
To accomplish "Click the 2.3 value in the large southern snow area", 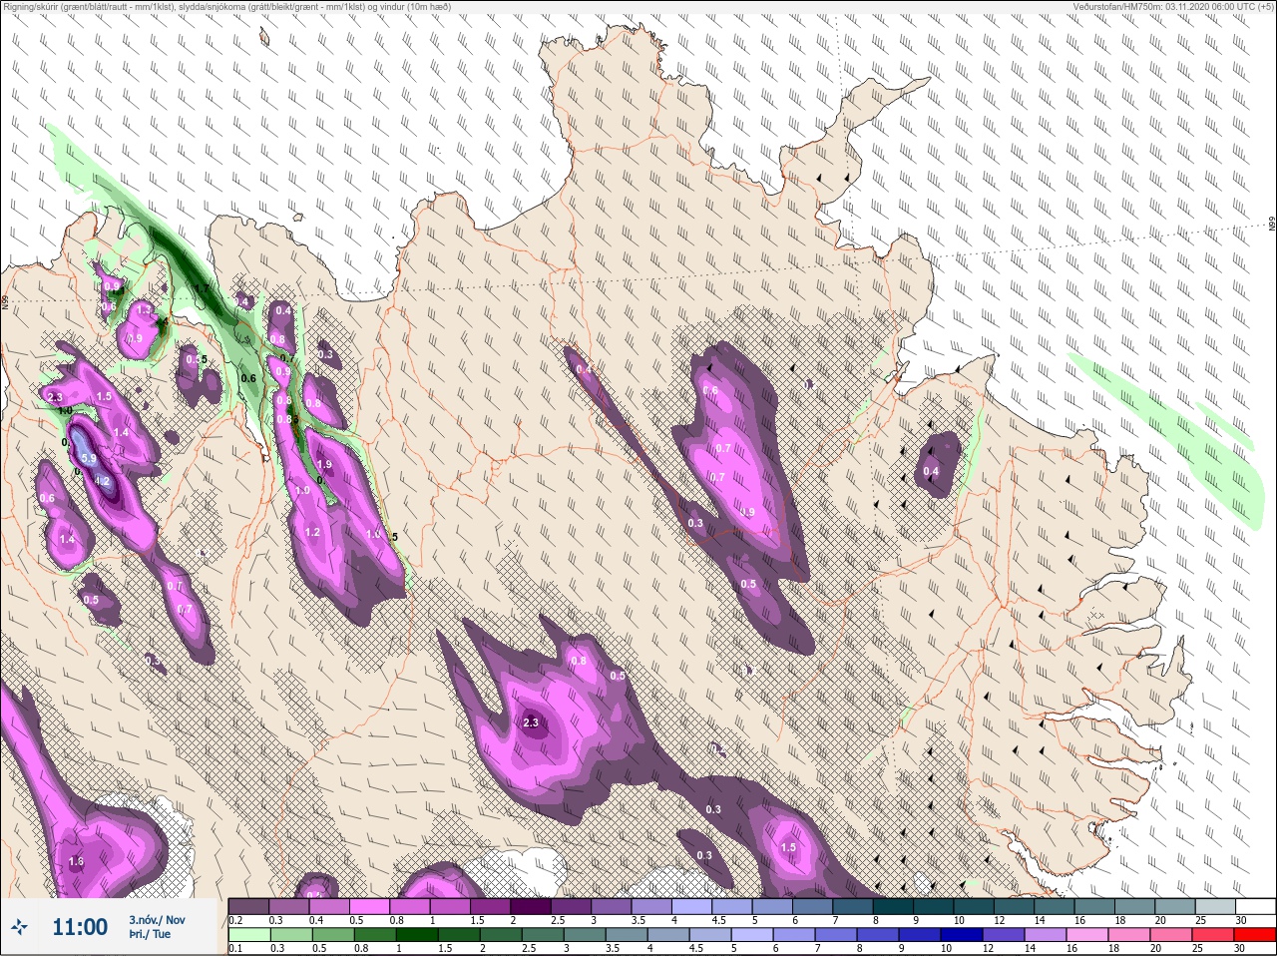I will click(x=531, y=722).
